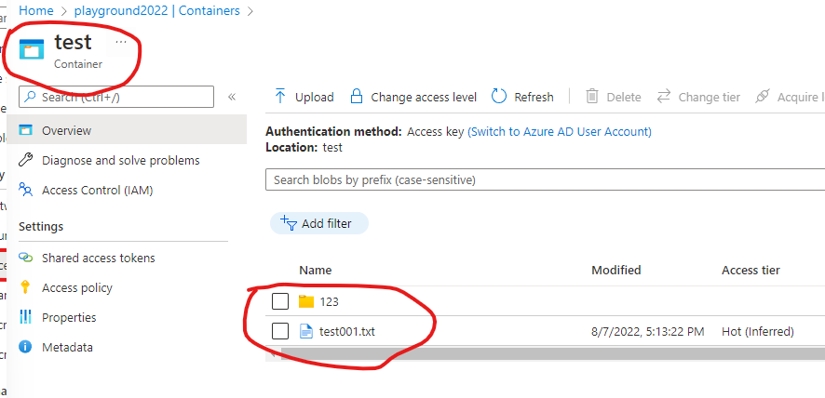Select the checkbox for test001.txt
The image size is (825, 398).
(x=280, y=331)
